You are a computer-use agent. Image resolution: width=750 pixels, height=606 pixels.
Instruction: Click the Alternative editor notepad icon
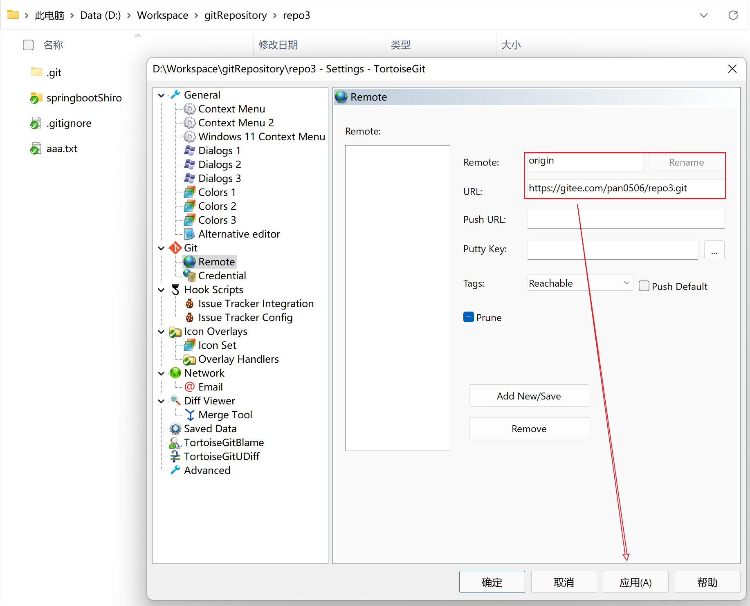(189, 234)
